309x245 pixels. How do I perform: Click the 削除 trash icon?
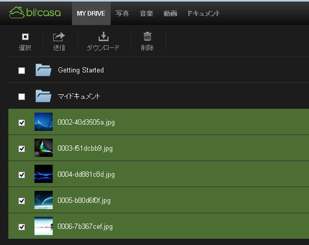[147, 36]
